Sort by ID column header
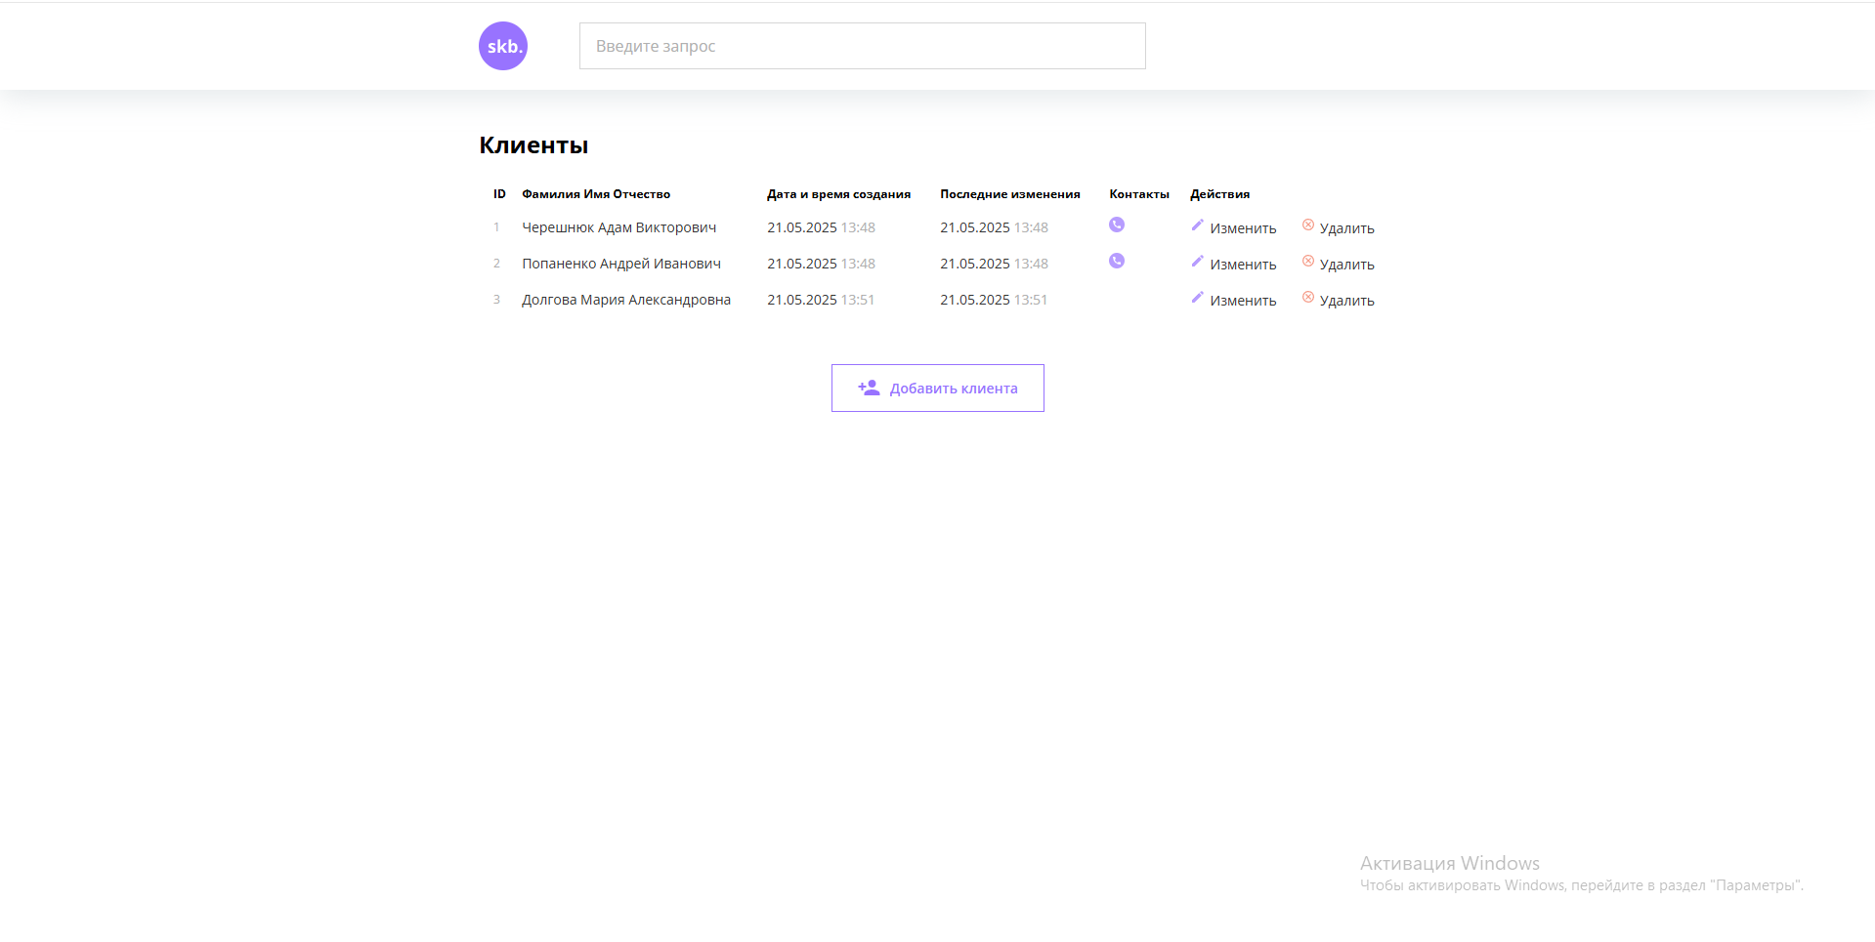1875x942 pixels. point(499,194)
